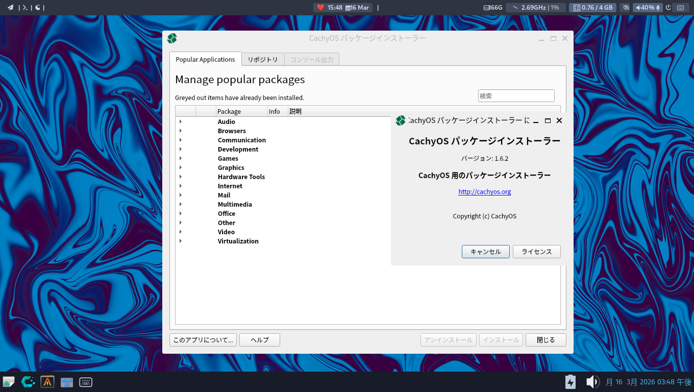Expand the Multimedia category arrow
This screenshot has width=694, height=392.
point(180,204)
